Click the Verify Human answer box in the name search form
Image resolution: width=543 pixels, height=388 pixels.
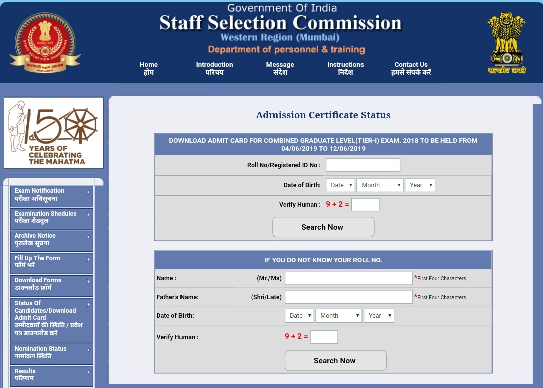[324, 337]
